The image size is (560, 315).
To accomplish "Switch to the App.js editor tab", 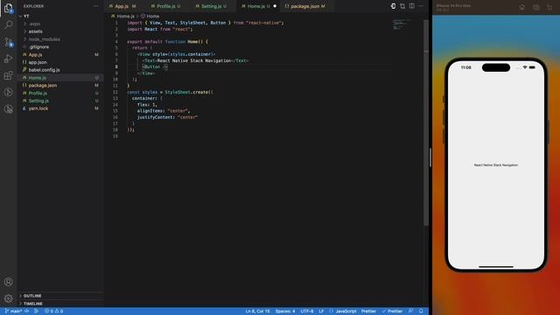I will coord(122,6).
